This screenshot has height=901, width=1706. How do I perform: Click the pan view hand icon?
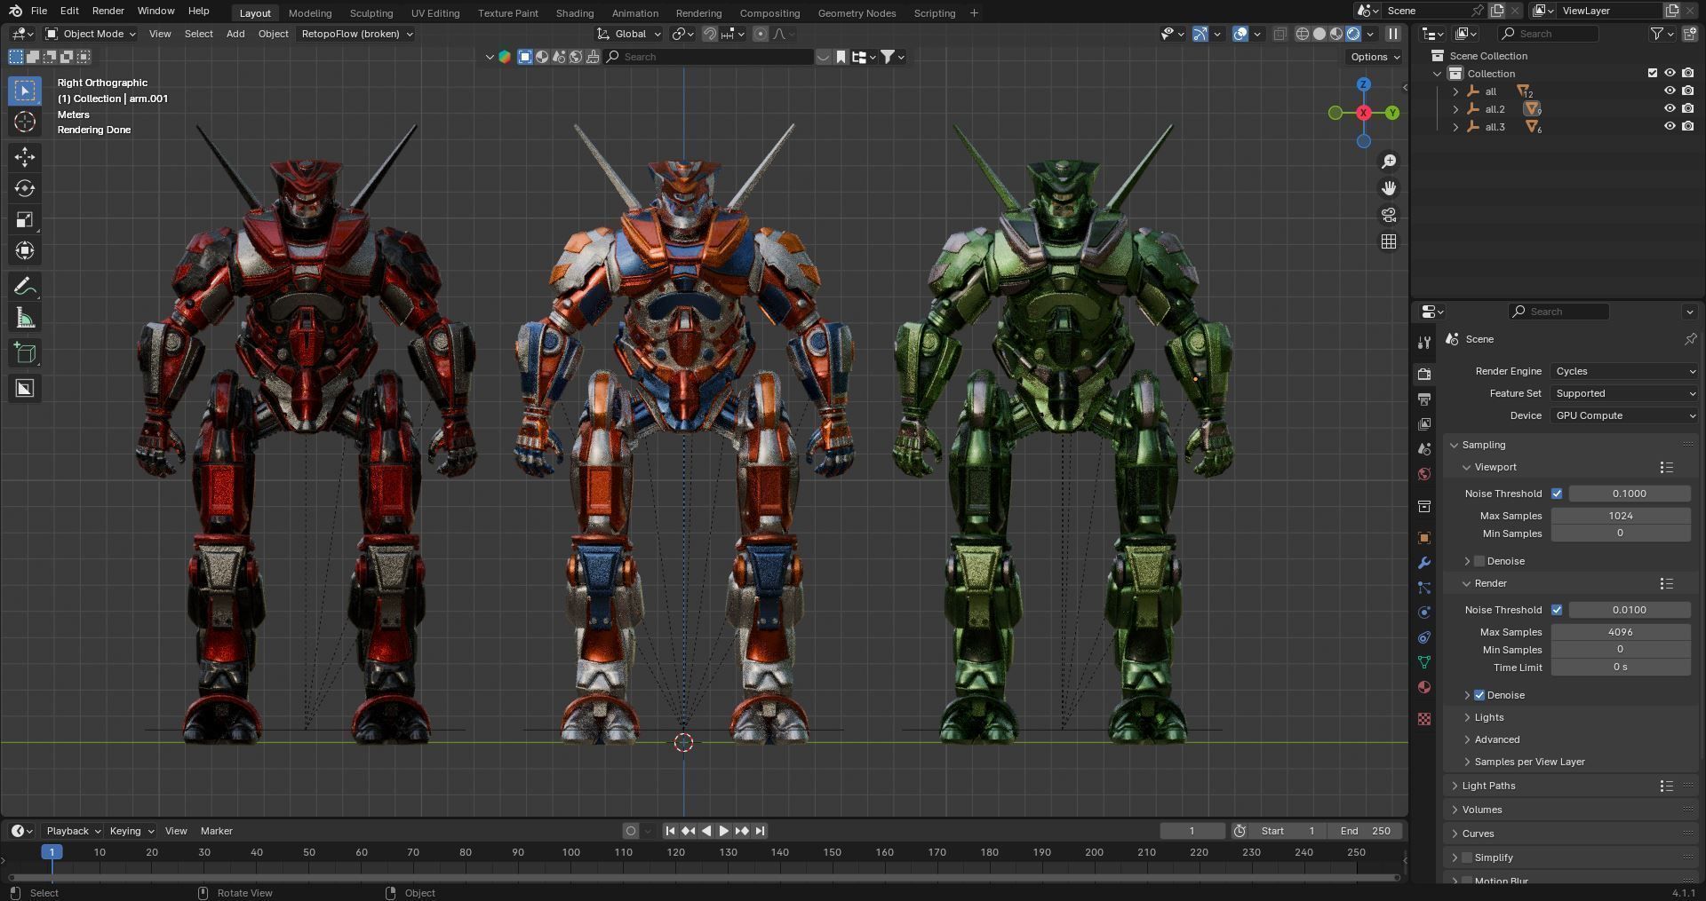[1389, 188]
